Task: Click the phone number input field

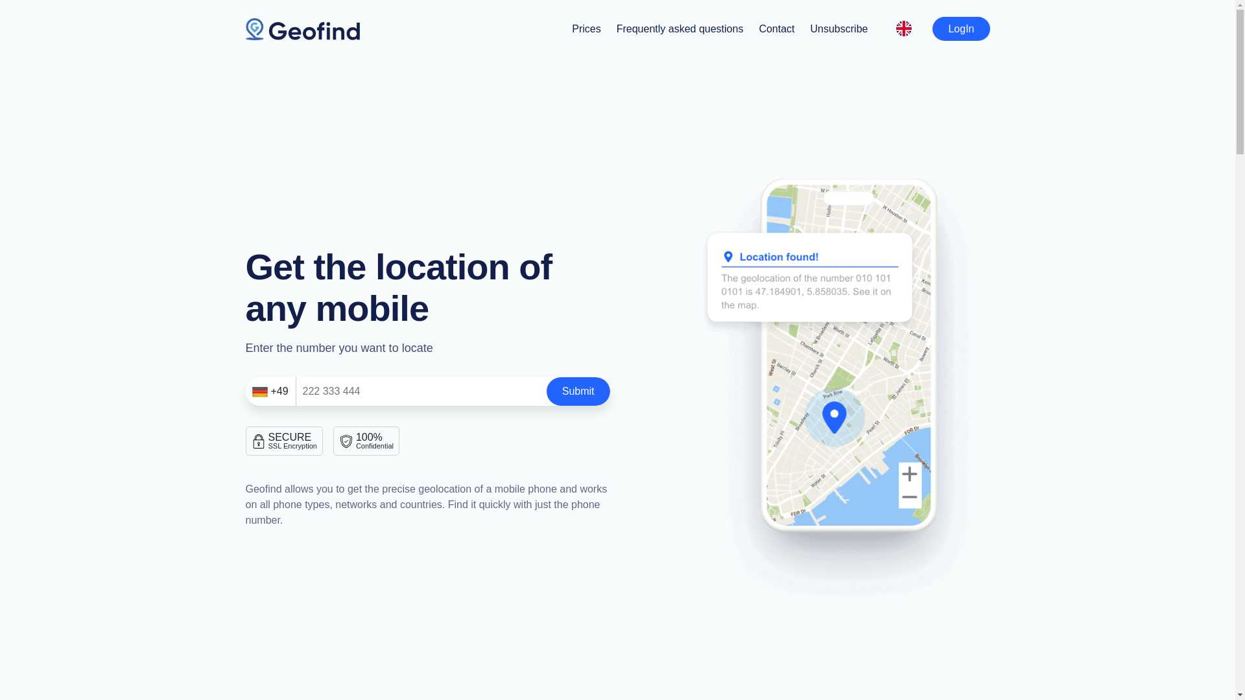Action: [421, 391]
